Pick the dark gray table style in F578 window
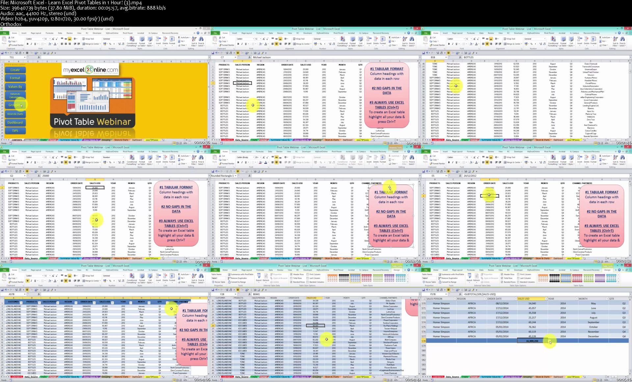This screenshot has height=382, width=632. pos(555,278)
